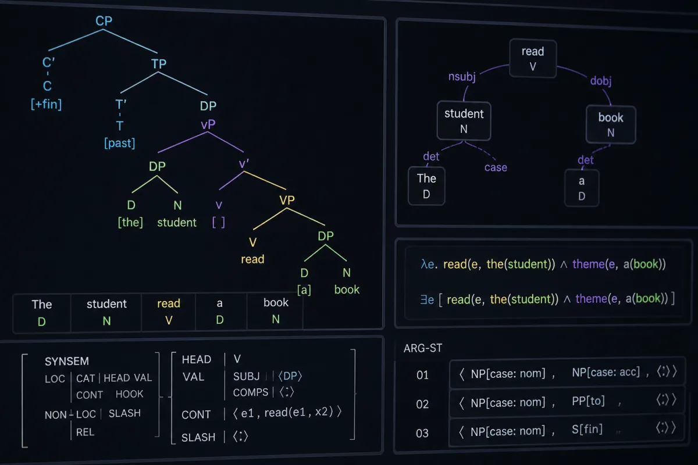This screenshot has height=465, width=698.
Task: Select the 'a D' token cell
Action: (x=220, y=312)
